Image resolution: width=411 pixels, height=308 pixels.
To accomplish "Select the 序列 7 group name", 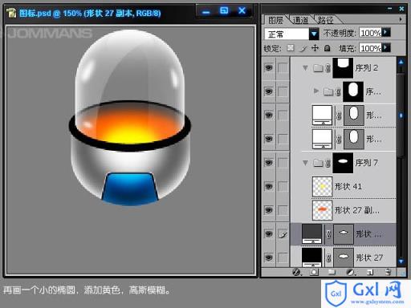I will tap(367, 163).
